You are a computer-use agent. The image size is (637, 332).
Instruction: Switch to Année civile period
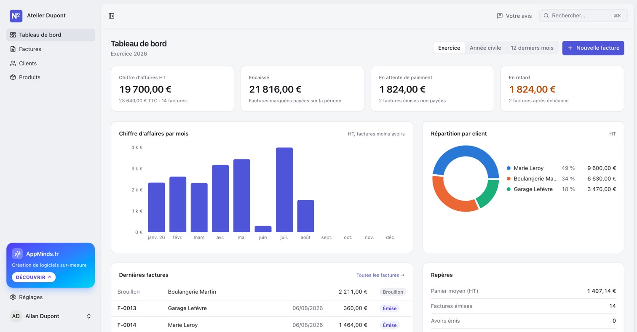click(485, 48)
